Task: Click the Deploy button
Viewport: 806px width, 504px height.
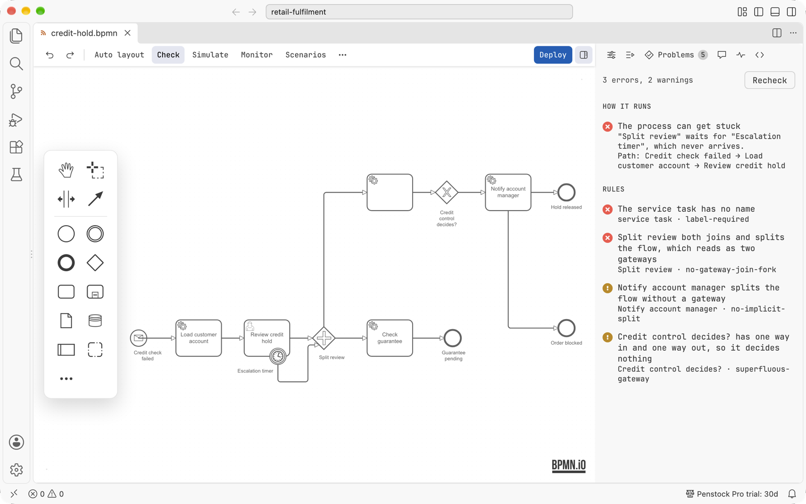Action: click(553, 55)
